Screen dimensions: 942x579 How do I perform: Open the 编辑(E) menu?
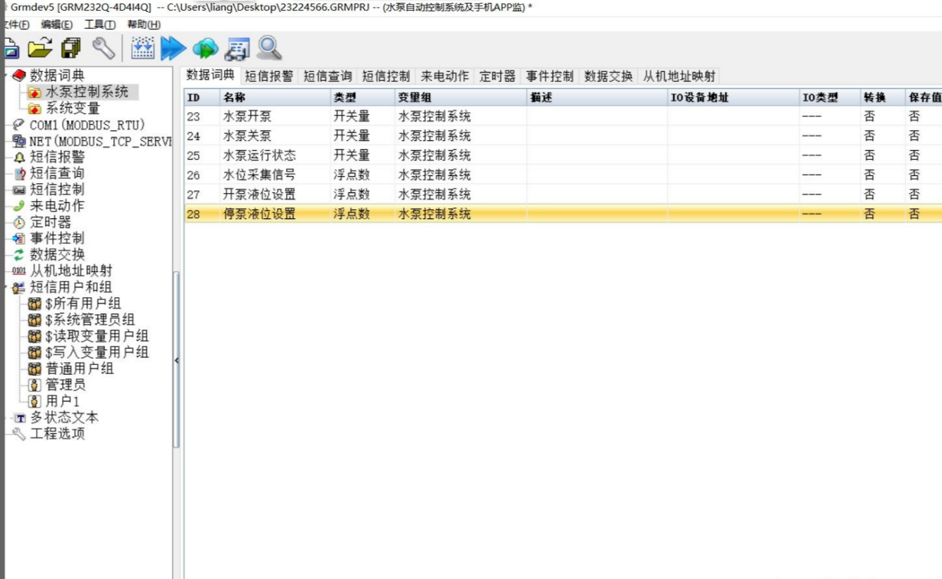[56, 25]
